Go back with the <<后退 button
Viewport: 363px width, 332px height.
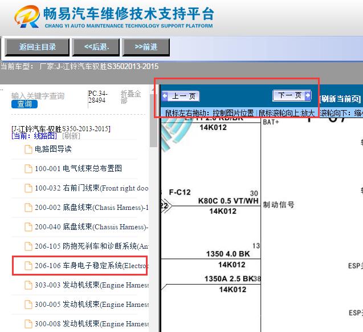pos(96,47)
